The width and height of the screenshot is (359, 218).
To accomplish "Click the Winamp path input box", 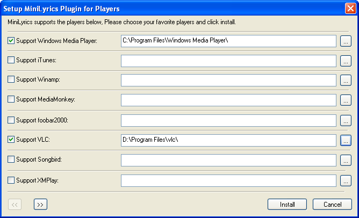I will click(228, 81).
